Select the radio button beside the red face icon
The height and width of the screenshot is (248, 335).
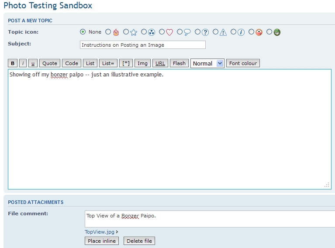pos(252,32)
